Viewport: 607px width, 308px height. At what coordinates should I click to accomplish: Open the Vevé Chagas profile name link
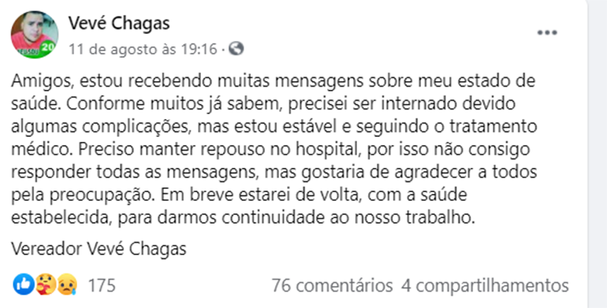(119, 23)
